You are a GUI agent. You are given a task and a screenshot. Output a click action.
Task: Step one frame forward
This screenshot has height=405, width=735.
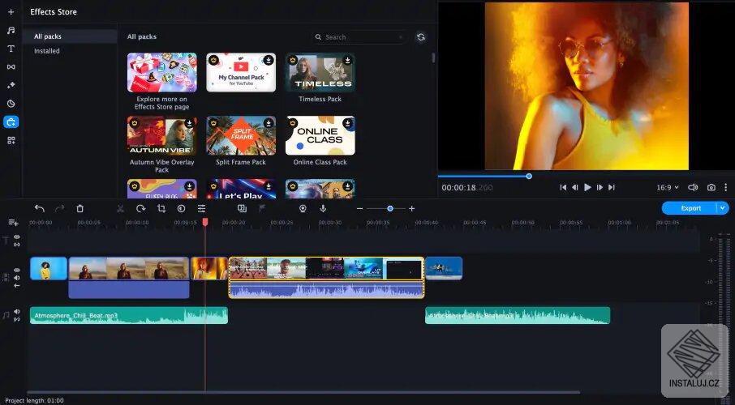point(600,187)
